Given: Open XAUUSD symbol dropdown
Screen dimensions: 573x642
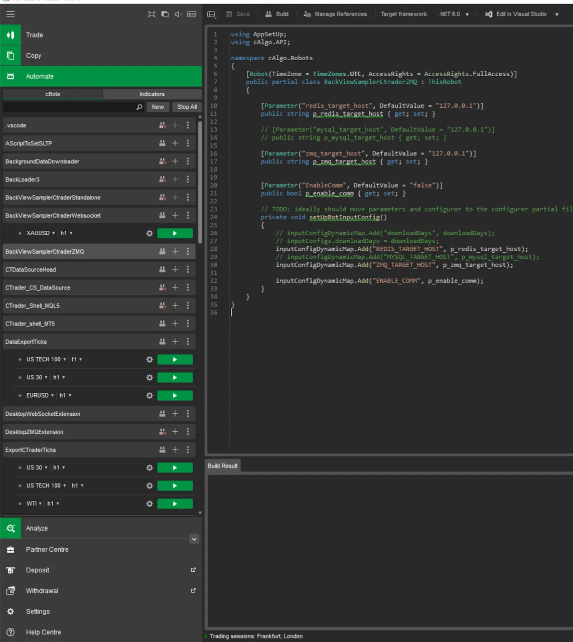Looking at the screenshot, I should pos(41,233).
